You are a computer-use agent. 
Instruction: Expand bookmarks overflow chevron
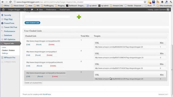(154, 5)
